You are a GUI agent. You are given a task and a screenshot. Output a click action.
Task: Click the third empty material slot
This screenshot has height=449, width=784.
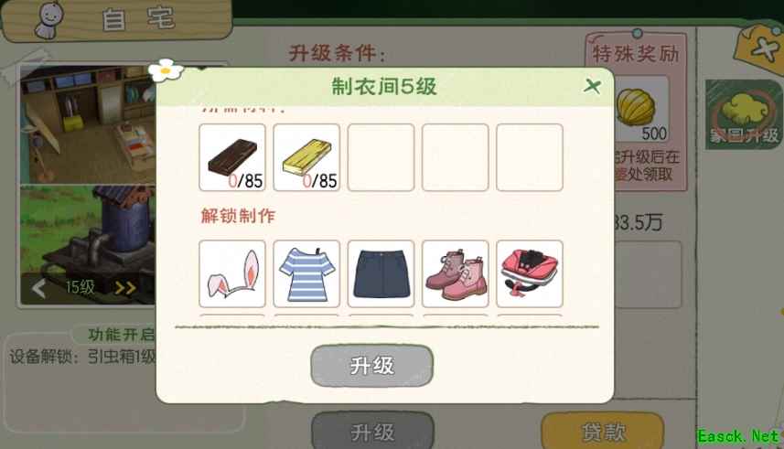tap(381, 157)
